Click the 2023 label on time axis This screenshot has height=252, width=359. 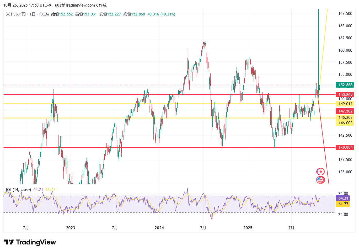(71, 228)
